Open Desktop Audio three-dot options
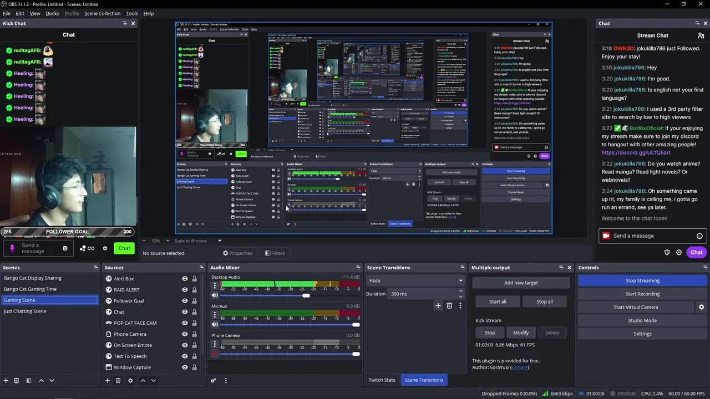Screen dimensions: 710x399 [x=215, y=286]
